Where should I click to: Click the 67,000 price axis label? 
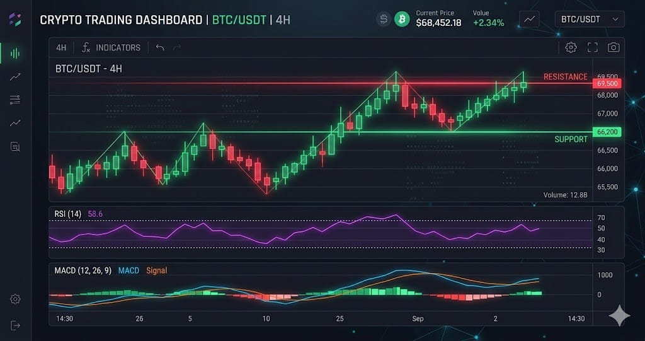coord(608,113)
